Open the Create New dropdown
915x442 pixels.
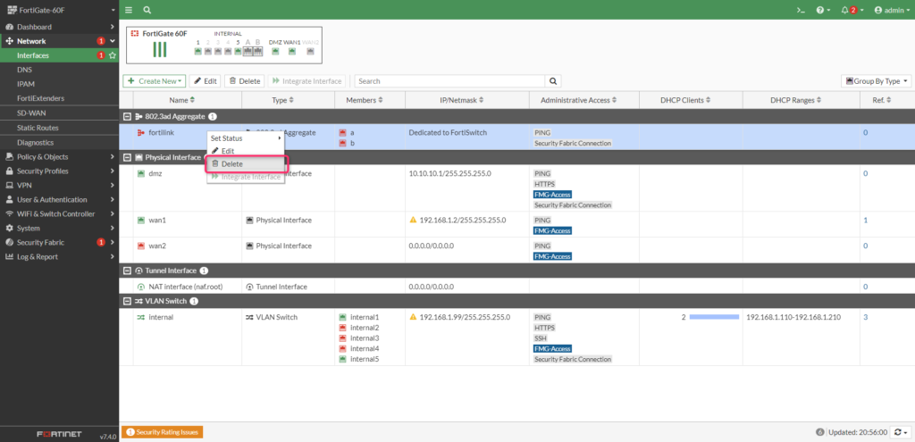[x=155, y=80]
